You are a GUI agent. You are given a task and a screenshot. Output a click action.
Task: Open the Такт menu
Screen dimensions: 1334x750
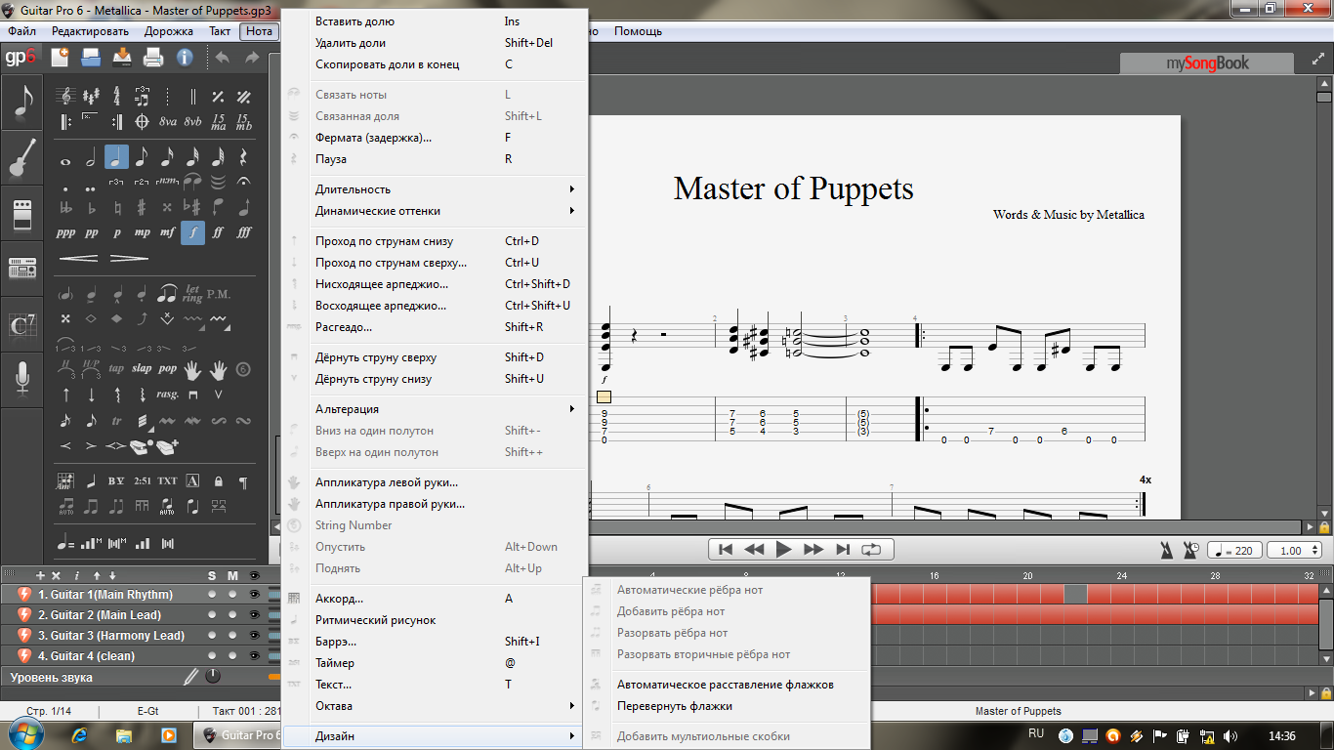click(x=220, y=31)
